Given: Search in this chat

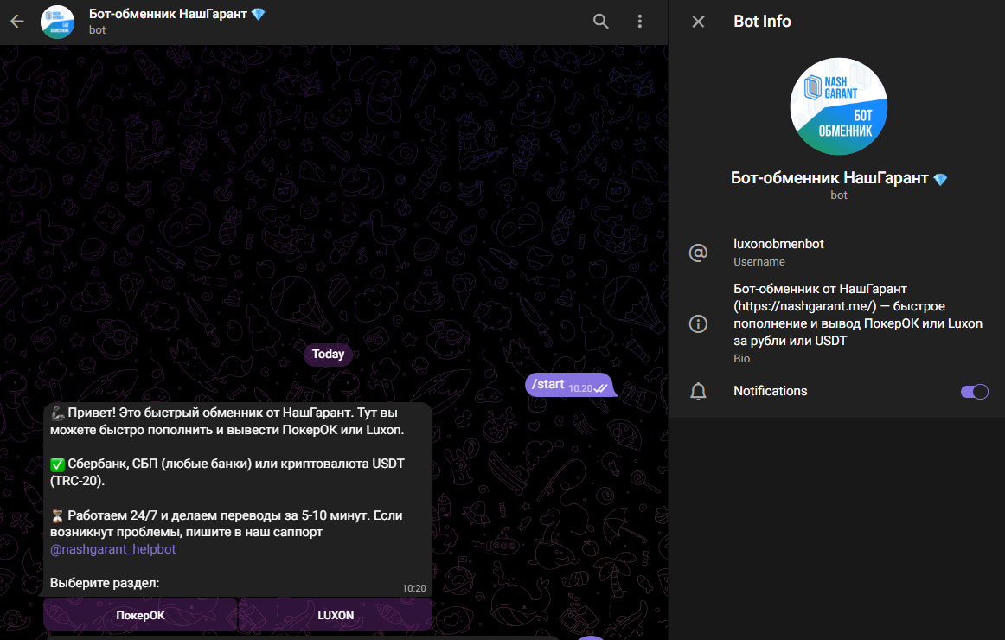Looking at the screenshot, I should coord(600,21).
